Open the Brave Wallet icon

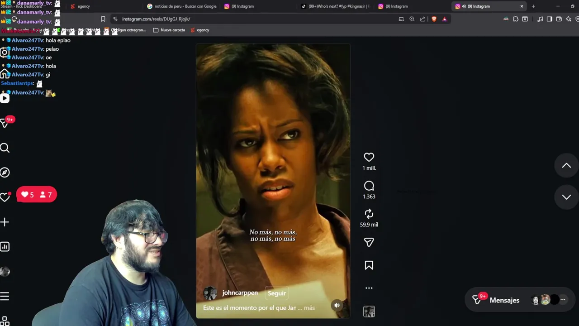(x=559, y=19)
